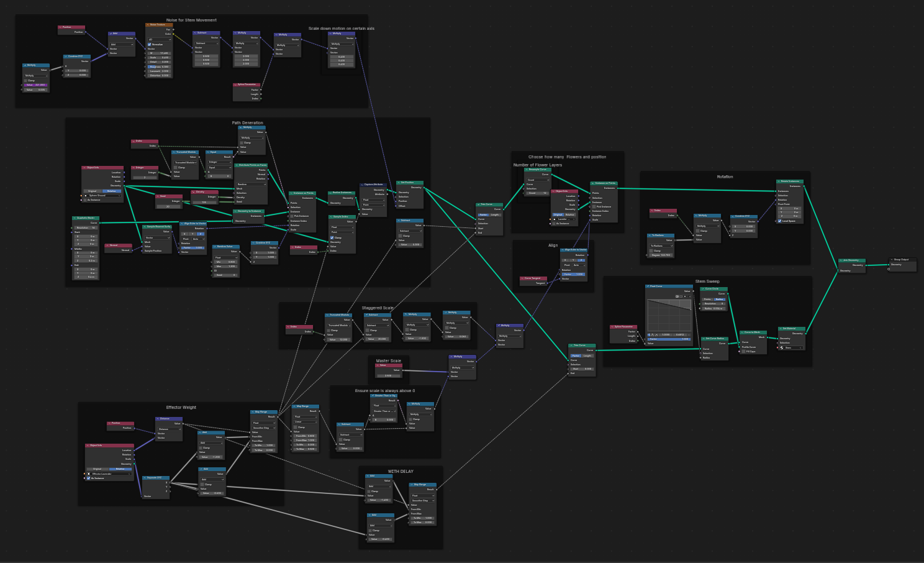Toggle the Clamp checkbox in Sample Index node
Viewport: 924px width, 563px height.
332,238
